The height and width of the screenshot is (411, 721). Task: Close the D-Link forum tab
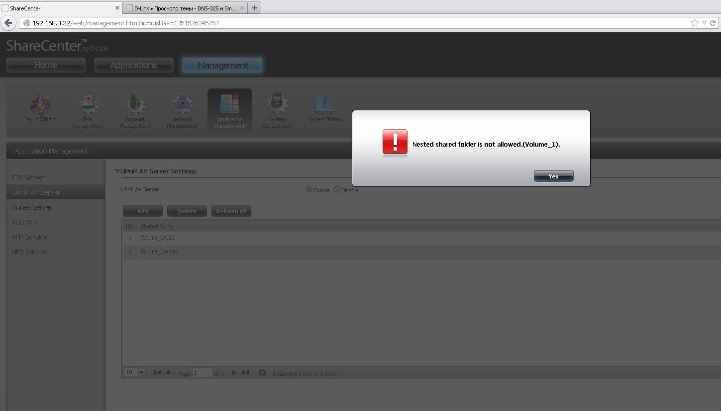(x=242, y=8)
